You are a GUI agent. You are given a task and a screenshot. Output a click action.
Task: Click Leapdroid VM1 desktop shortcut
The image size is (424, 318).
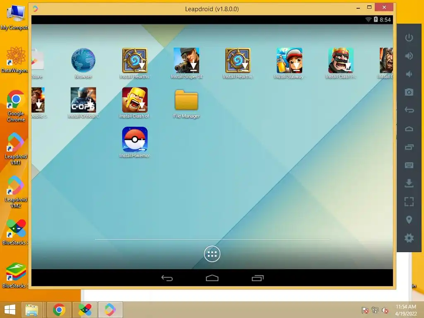pos(16,149)
